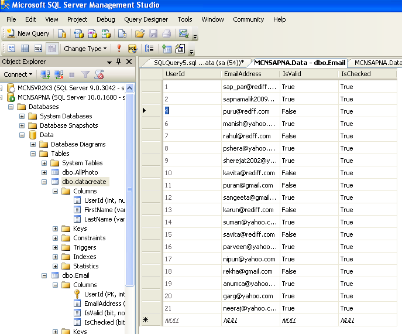This screenshot has height=334, width=402.
Task: Expand the dbo.AllPhoto table
Action: [44, 172]
